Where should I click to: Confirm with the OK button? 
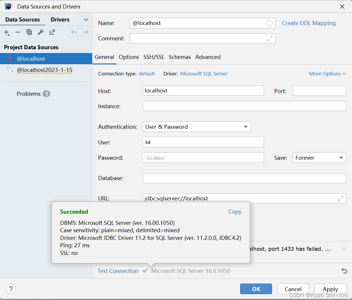[x=256, y=289]
